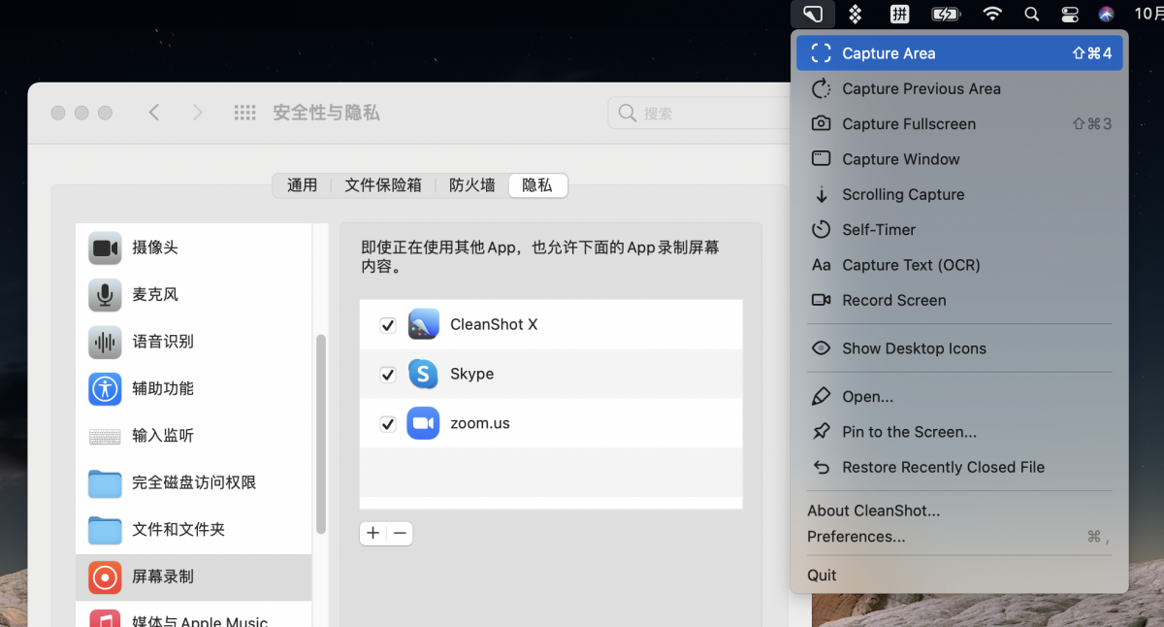Click the Skype app icon in list
This screenshot has width=1164, height=627.
[424, 374]
